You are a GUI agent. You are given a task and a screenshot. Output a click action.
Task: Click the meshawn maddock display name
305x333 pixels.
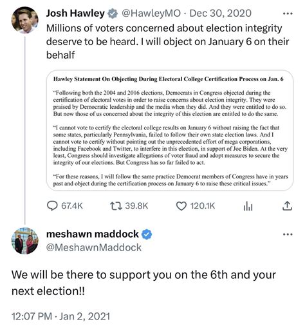click(93, 234)
